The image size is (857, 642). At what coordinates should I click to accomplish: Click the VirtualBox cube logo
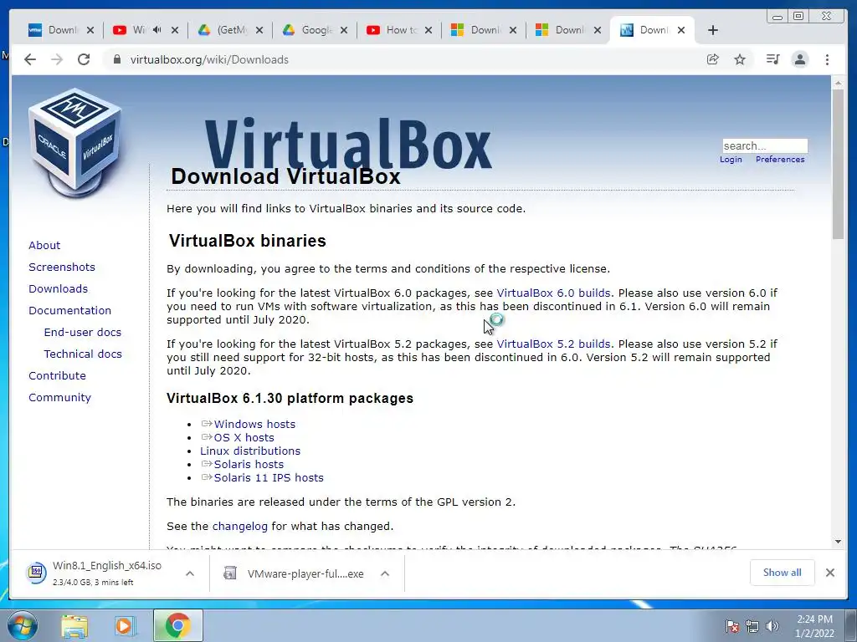click(74, 144)
